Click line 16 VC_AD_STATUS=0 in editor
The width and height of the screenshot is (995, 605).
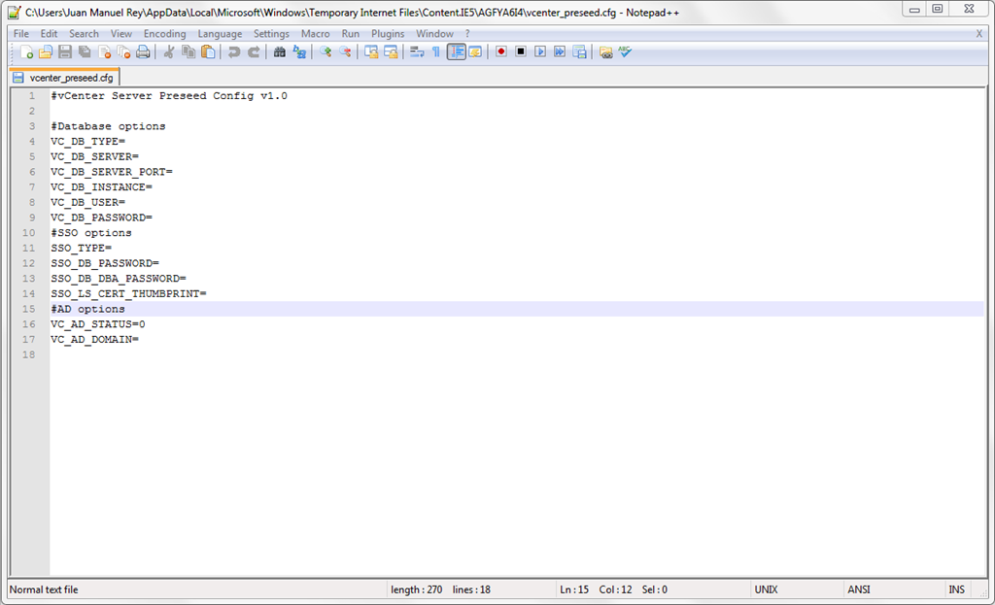[98, 324]
